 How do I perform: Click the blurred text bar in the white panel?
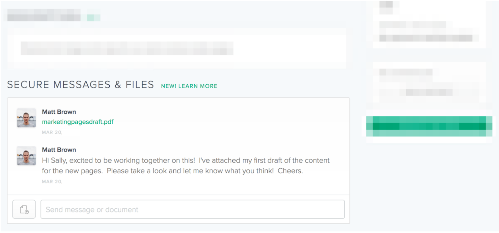[x=127, y=48]
